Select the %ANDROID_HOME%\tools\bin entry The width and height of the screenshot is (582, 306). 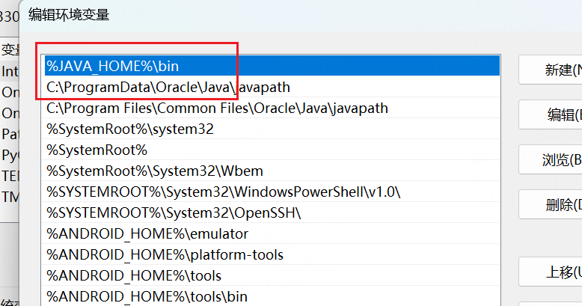tap(272, 296)
